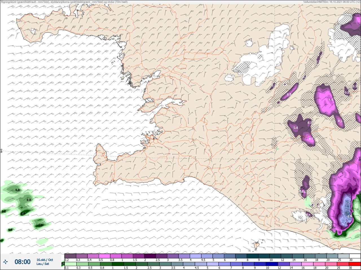
Task: Click the white snow swatch above top-row 30
Action: [x=355, y=256]
